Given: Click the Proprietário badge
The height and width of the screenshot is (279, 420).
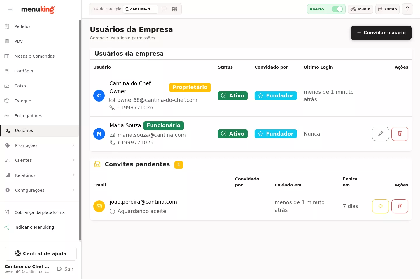Looking at the screenshot, I should pyautogui.click(x=190, y=87).
